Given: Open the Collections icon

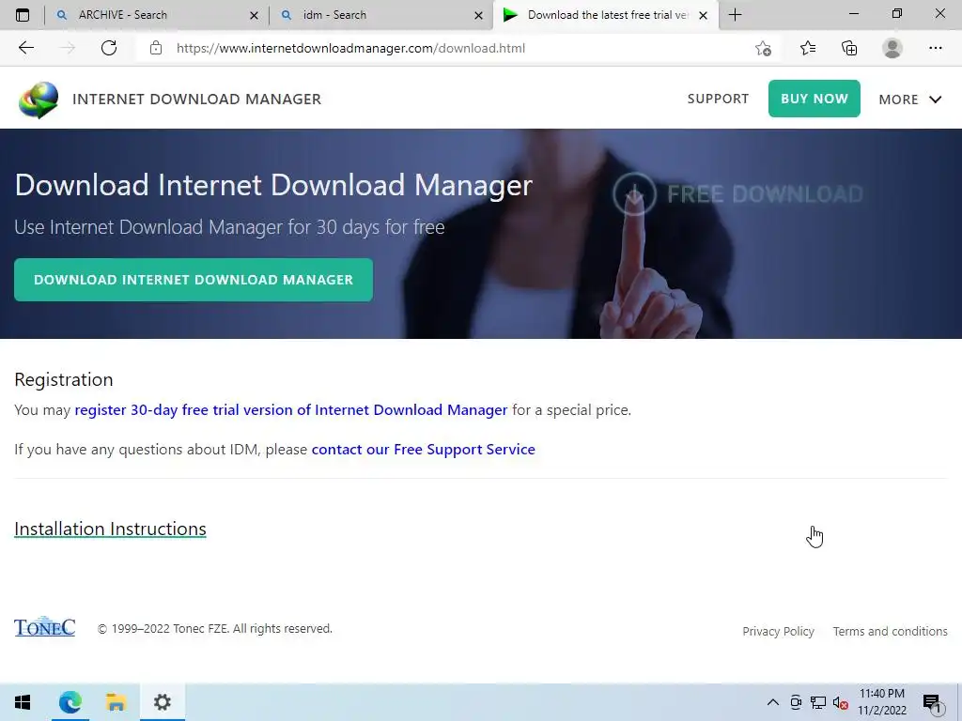Looking at the screenshot, I should (849, 48).
